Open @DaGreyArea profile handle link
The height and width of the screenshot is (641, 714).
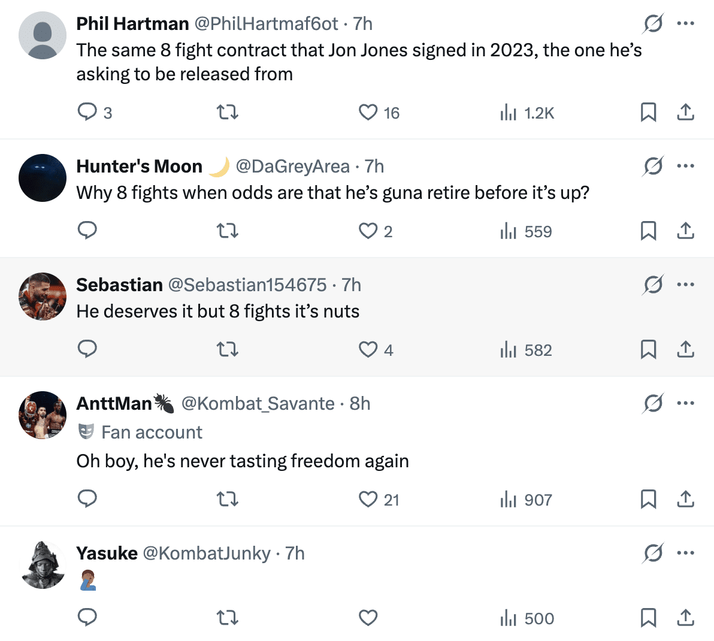(x=292, y=166)
